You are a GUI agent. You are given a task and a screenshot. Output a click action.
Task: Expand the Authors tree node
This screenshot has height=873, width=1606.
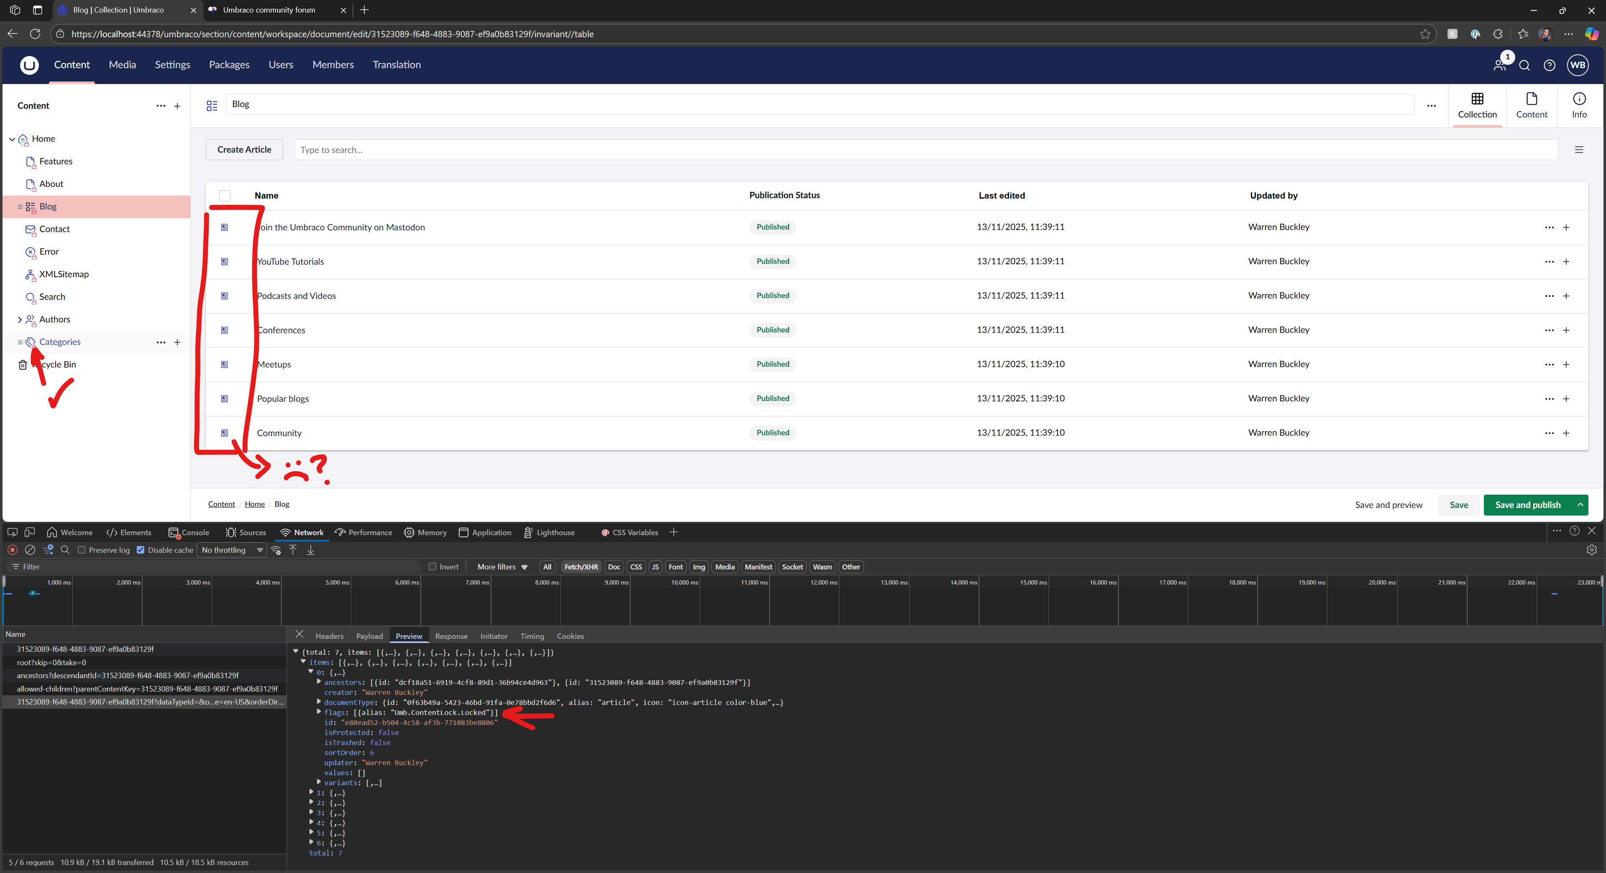(19, 320)
